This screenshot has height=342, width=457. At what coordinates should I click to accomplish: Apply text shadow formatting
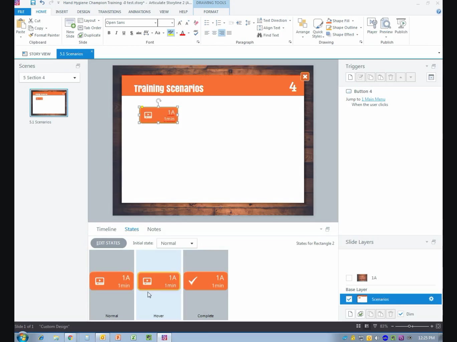click(x=131, y=33)
